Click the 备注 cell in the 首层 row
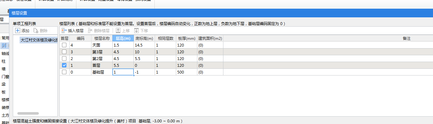The width and height of the screenshot is (433, 124). click(328, 65)
